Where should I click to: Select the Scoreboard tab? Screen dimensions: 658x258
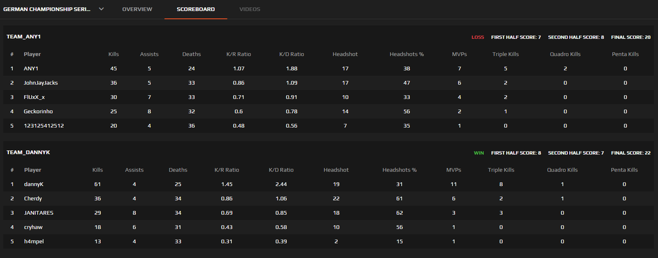point(196,9)
